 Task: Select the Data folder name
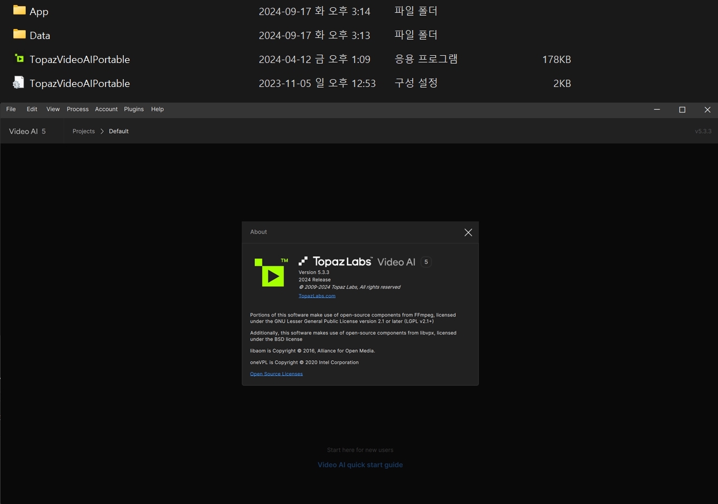click(40, 36)
